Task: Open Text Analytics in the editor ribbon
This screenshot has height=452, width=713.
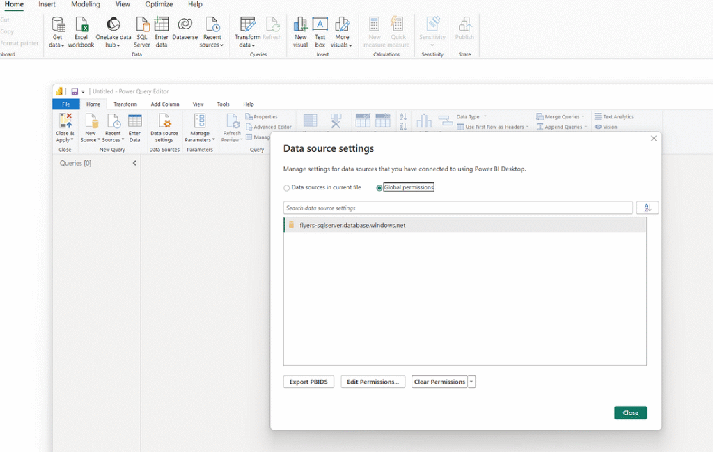Action: point(614,117)
